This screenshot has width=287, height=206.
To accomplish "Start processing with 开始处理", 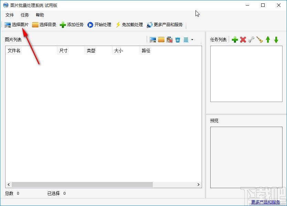I will pos(99,24).
